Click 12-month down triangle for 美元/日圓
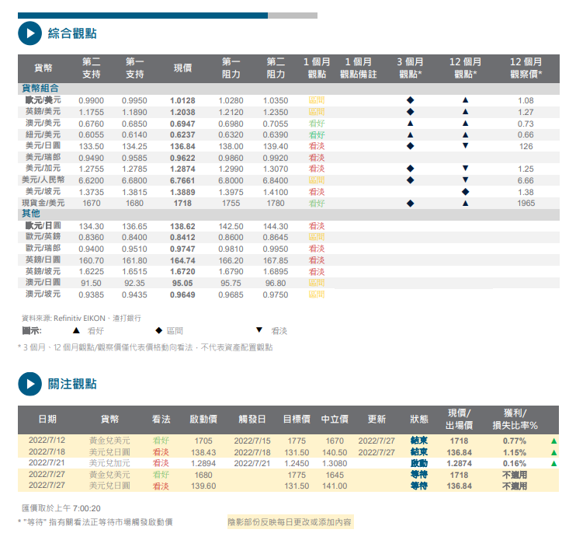 pyautogui.click(x=465, y=146)
